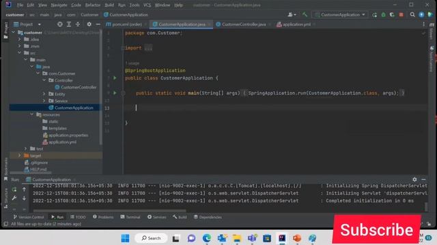The image size is (437, 245).
Task: Switch to the application.yml editor tab
Action: 296,24
